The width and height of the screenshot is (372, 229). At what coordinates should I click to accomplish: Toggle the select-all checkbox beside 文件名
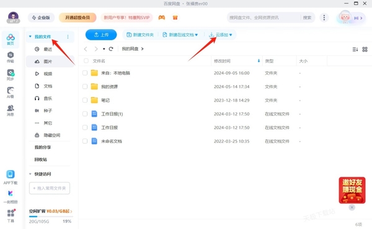pyautogui.click(x=86, y=61)
